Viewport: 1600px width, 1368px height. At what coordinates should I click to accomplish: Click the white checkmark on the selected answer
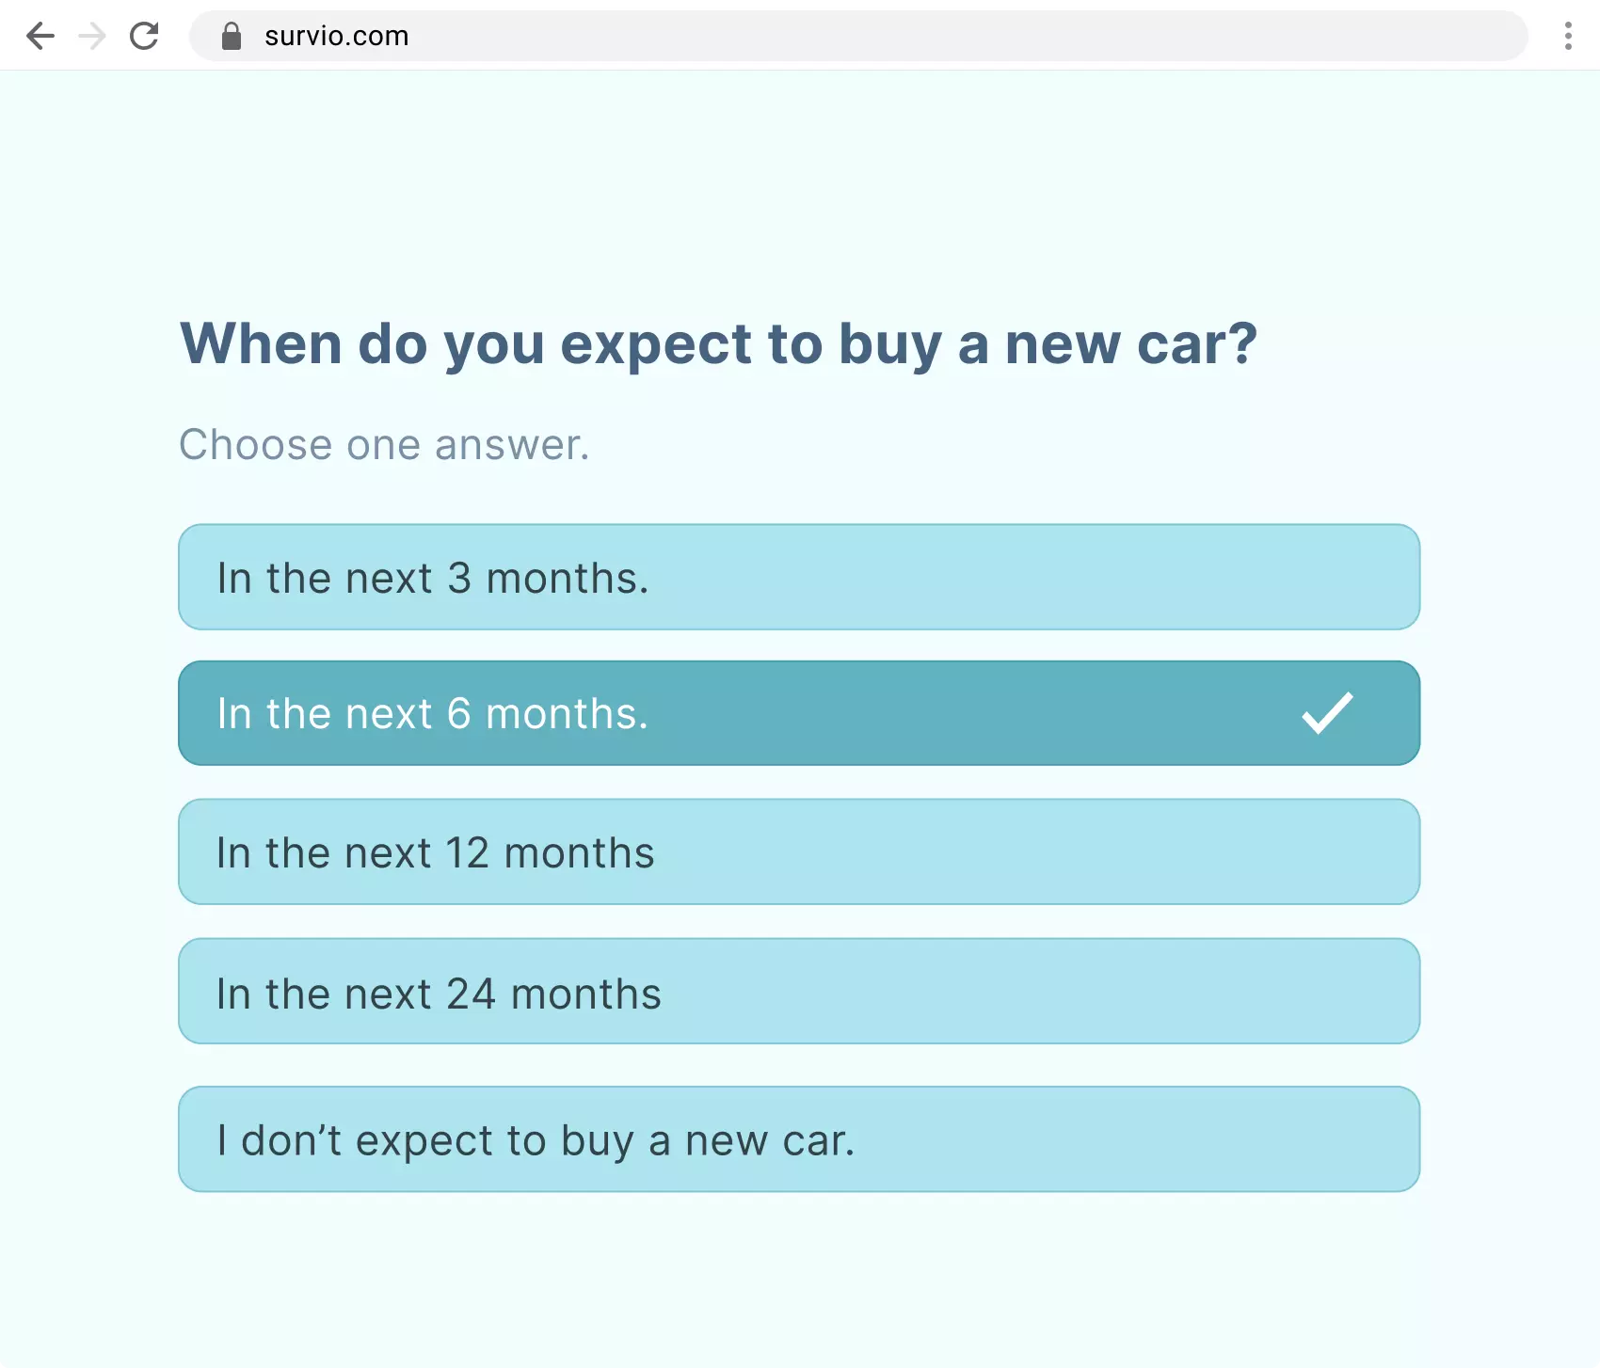[1327, 713]
